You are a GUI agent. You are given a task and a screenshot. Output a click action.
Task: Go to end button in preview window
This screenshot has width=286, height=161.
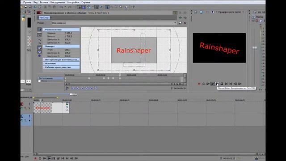pos(231,84)
